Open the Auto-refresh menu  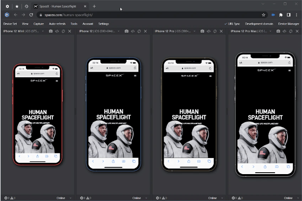coord(57,24)
